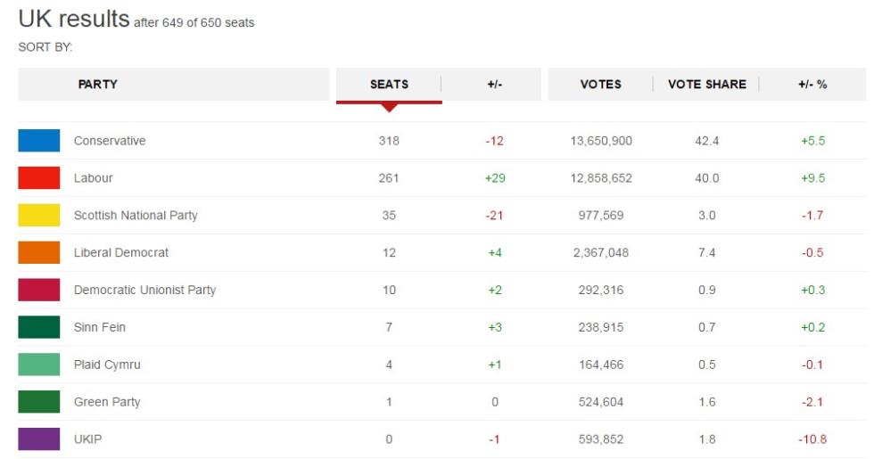
Task: Sort the table by SEATS column
Action: (389, 85)
